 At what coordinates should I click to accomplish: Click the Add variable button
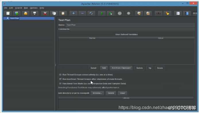(104, 68)
